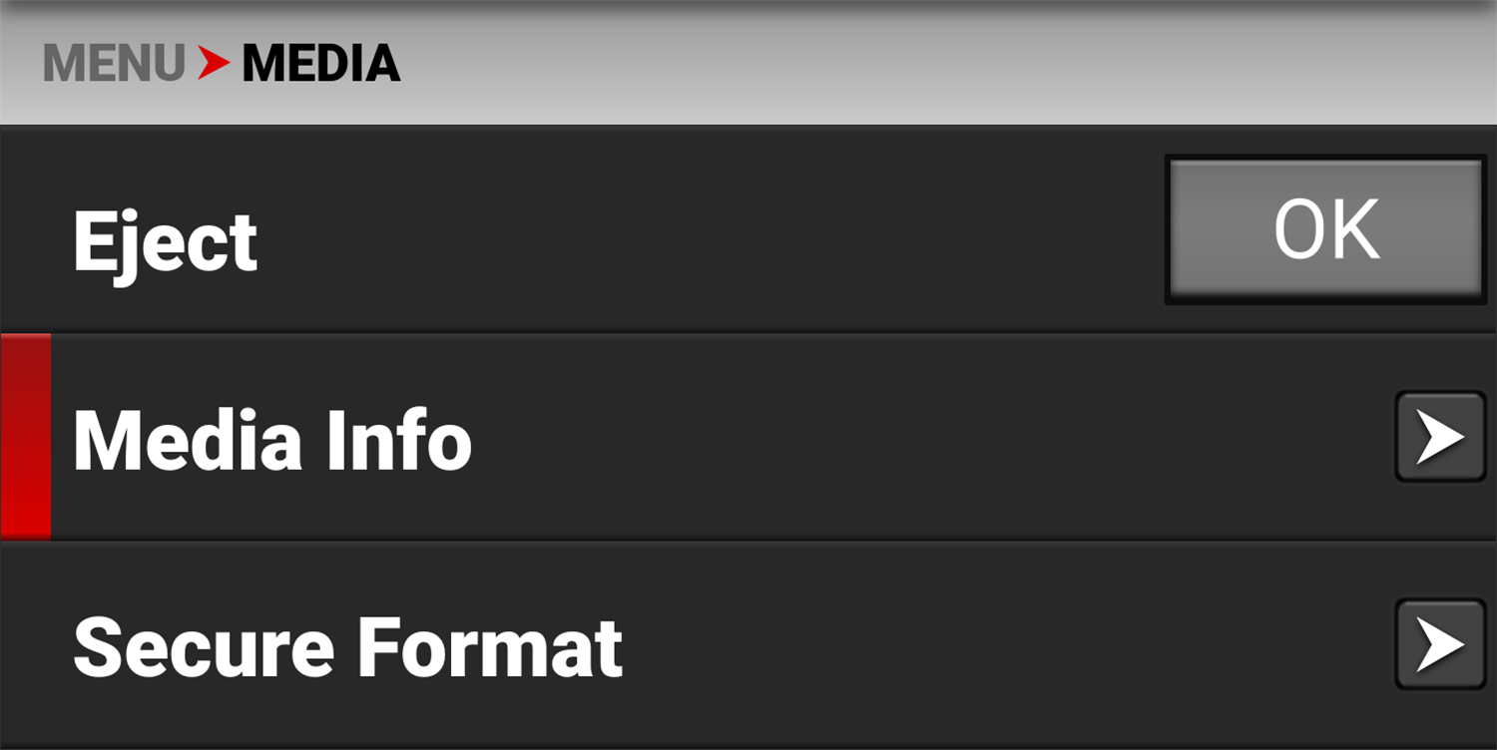Click the blank middle area of the Secure Format row

(x=998, y=644)
